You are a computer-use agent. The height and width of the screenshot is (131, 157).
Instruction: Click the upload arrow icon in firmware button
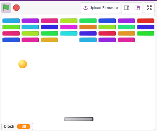pyautogui.click(x=86, y=8)
